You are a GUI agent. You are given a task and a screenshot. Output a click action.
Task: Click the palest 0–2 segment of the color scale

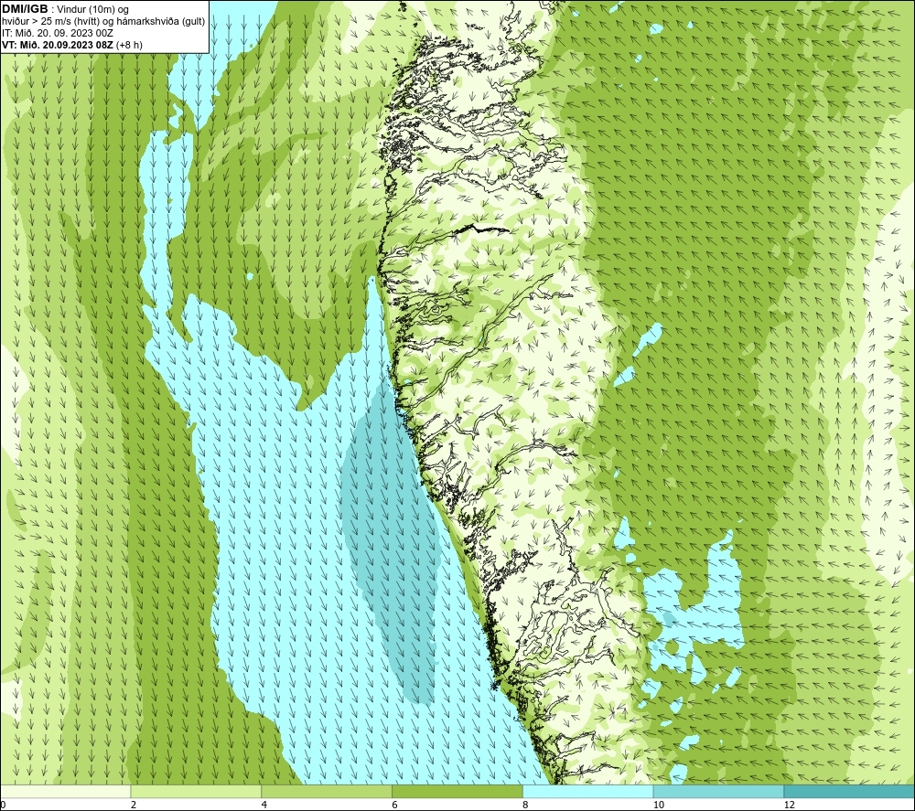point(65,791)
